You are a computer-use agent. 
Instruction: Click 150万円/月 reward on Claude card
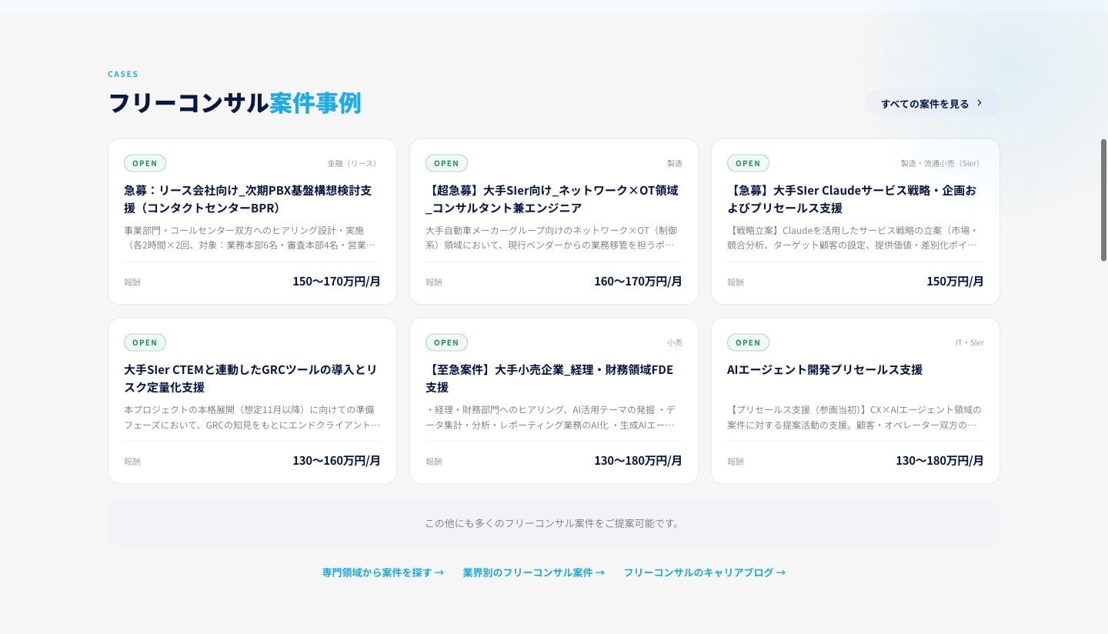(955, 282)
